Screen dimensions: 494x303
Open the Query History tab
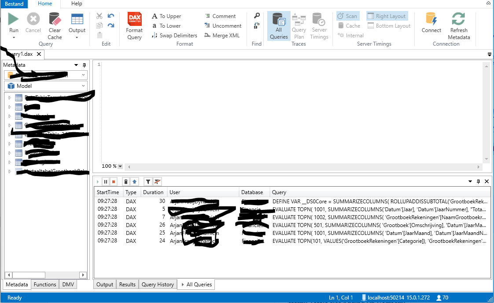[x=158, y=285]
